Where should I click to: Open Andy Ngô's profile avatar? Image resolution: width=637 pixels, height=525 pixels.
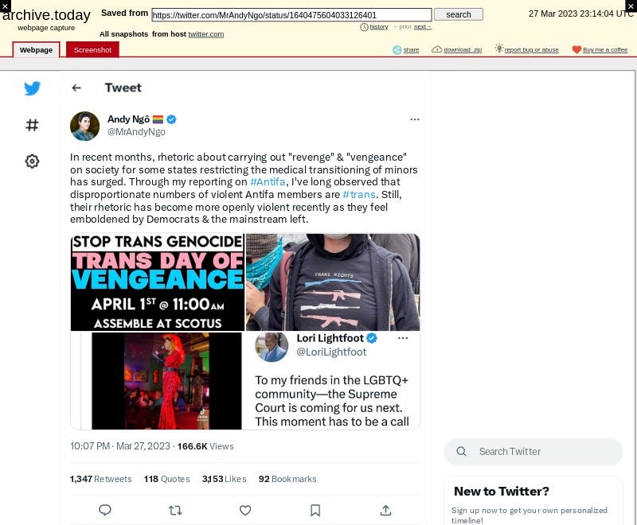click(x=84, y=126)
